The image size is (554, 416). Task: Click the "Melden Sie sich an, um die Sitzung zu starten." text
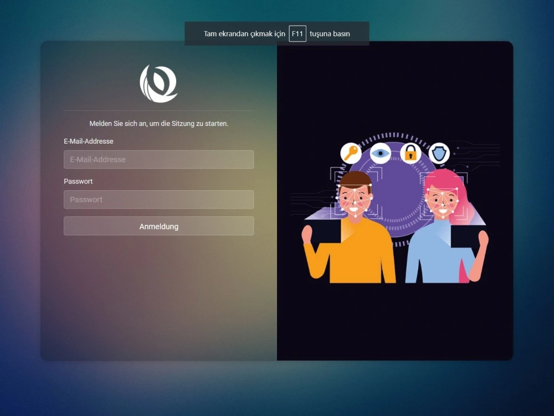[x=158, y=124]
